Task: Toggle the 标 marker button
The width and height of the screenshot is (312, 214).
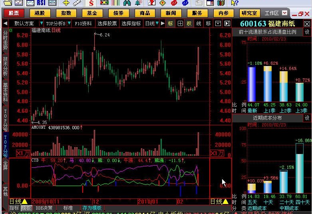Action: pos(171,24)
